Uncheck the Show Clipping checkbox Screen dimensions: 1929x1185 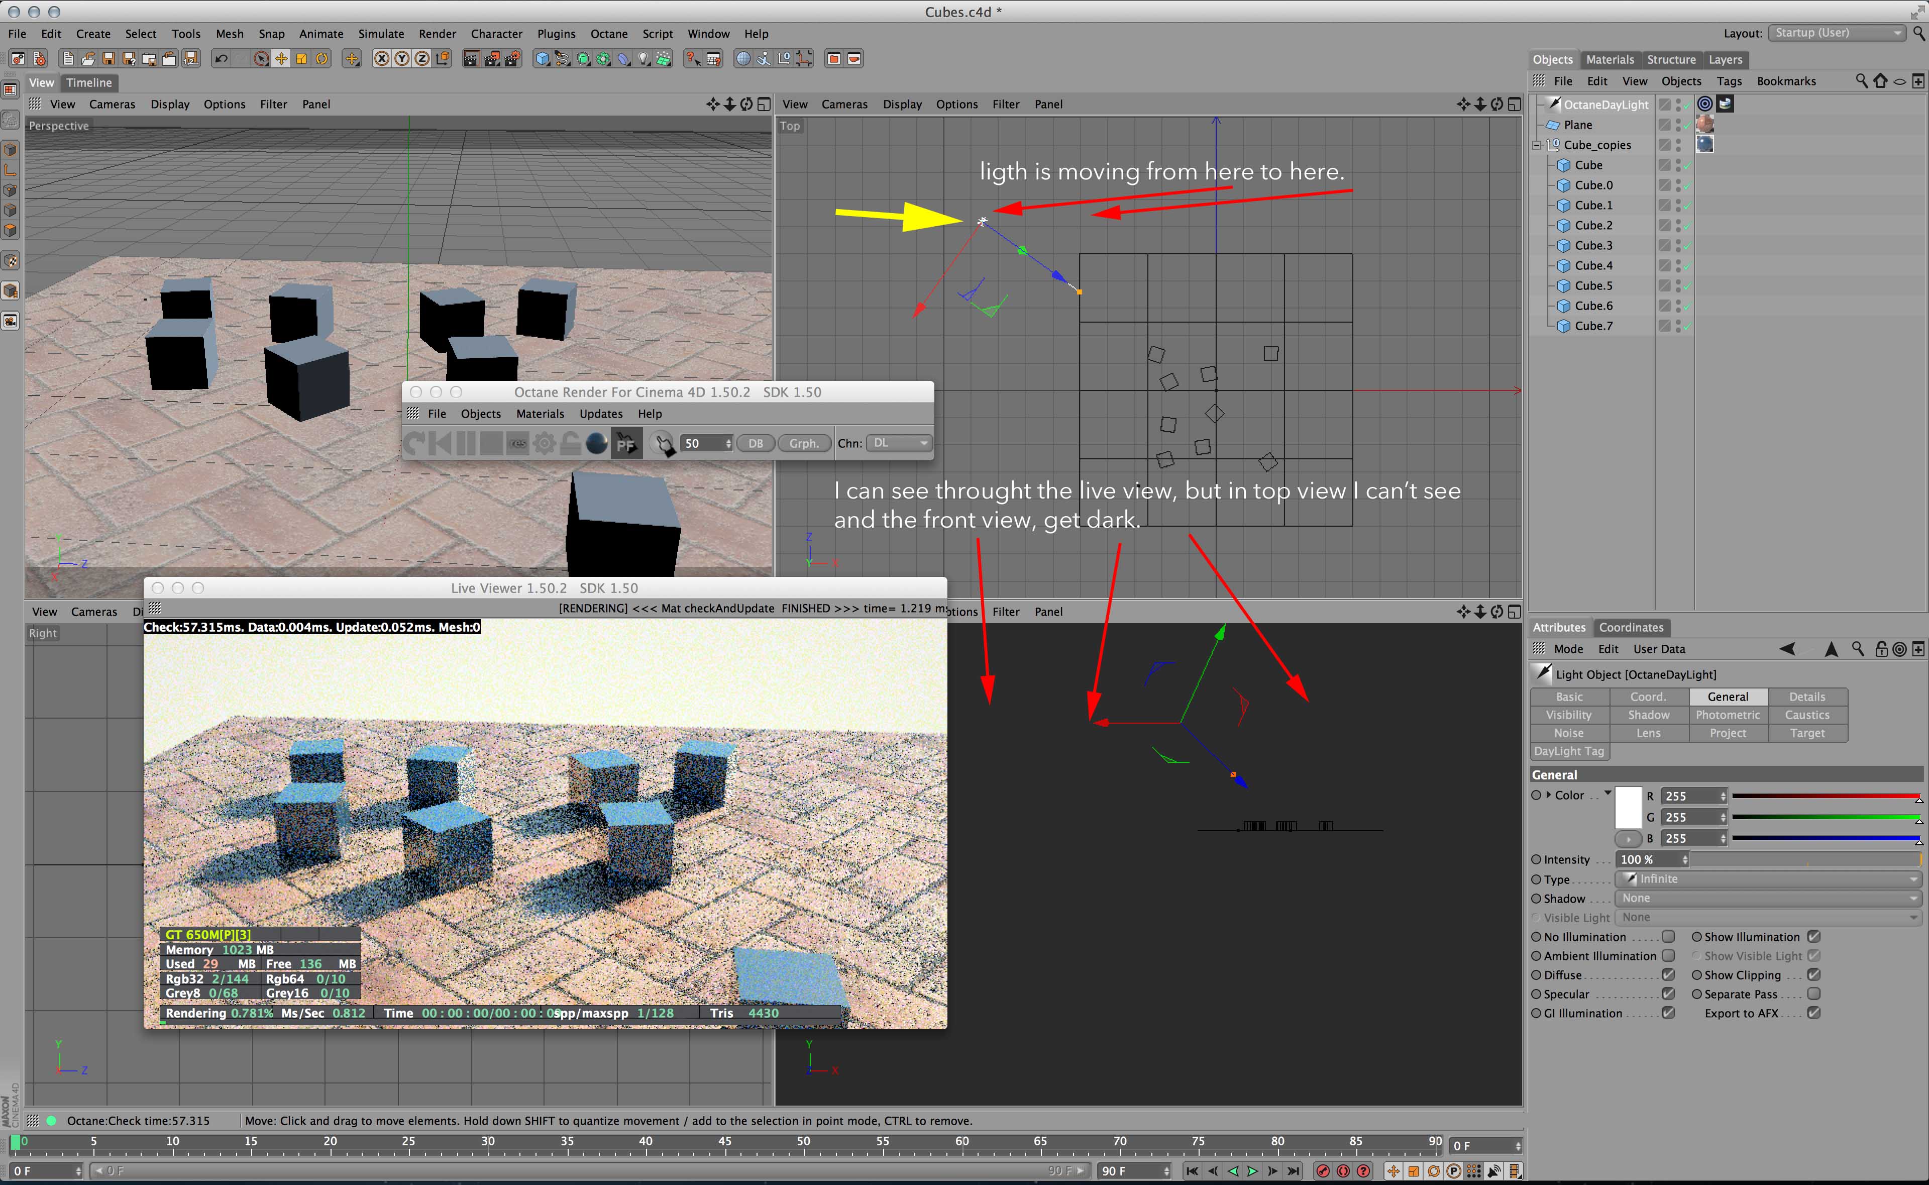coord(1814,975)
